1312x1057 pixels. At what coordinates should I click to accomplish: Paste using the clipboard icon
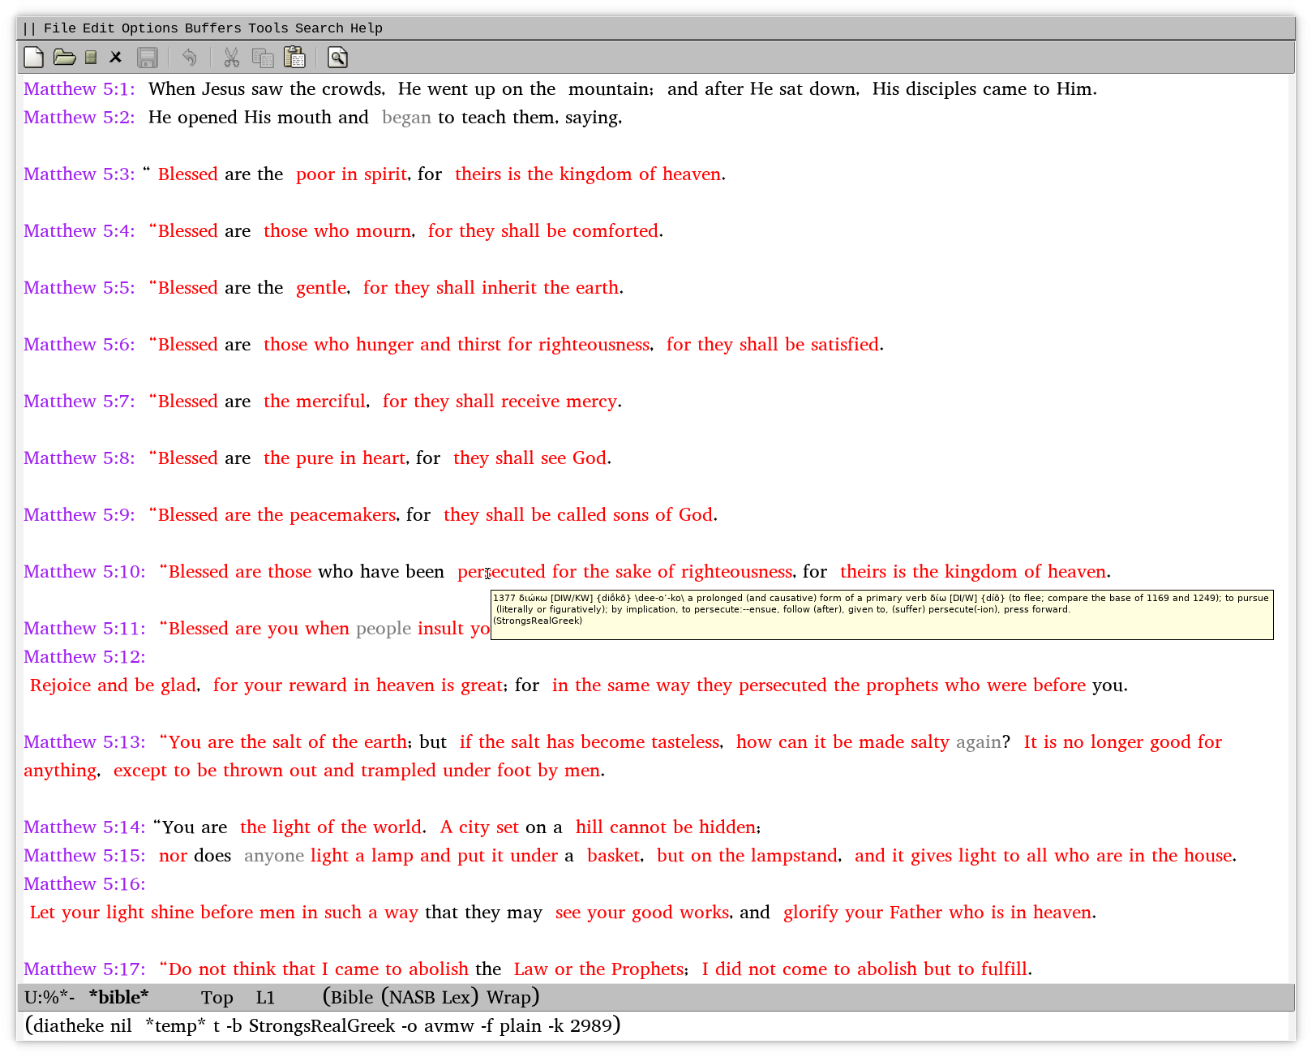[294, 58]
